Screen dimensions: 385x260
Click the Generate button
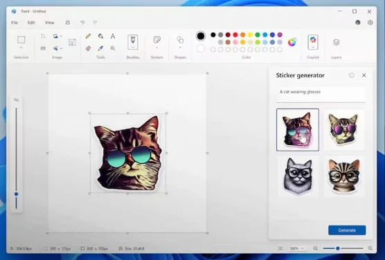tap(347, 230)
